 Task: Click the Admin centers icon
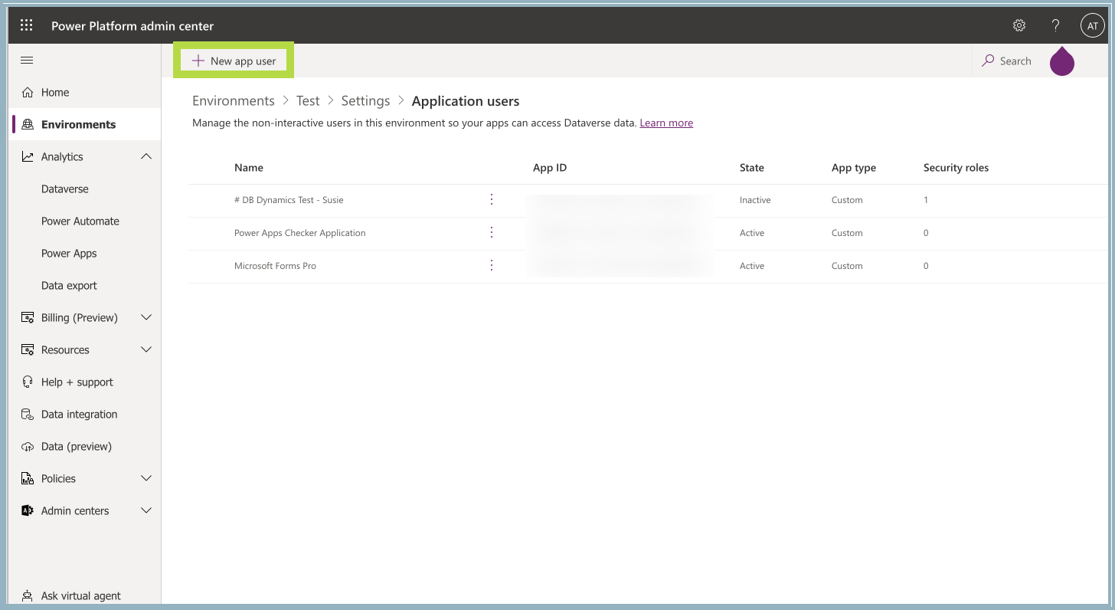pos(28,510)
